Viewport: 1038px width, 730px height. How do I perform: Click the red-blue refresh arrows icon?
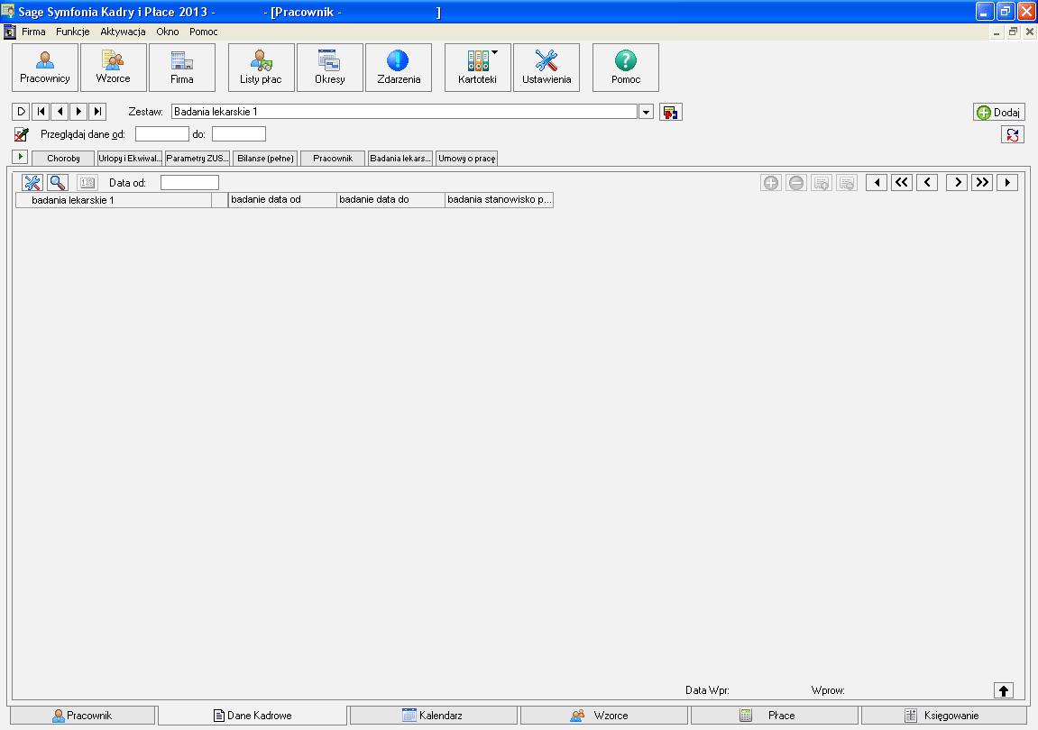(x=1013, y=134)
